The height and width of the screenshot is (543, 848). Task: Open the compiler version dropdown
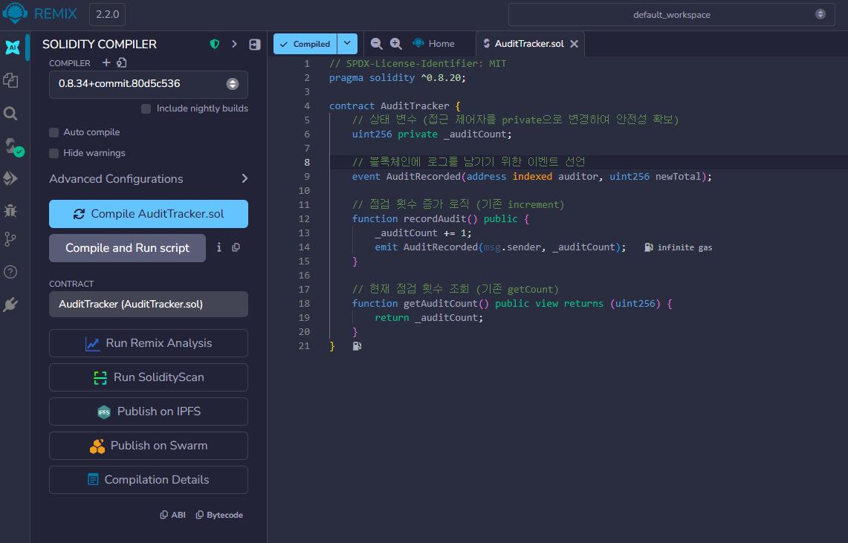(149, 84)
